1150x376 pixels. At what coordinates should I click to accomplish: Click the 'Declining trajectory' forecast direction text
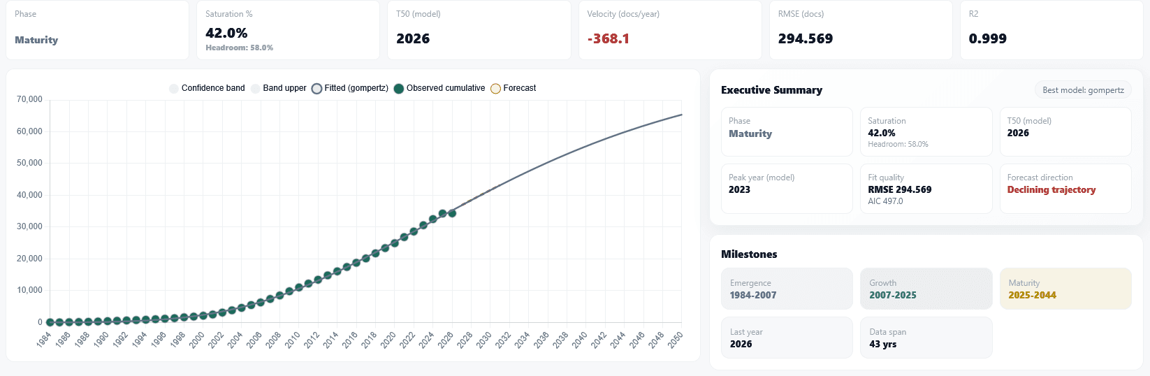pos(1051,190)
